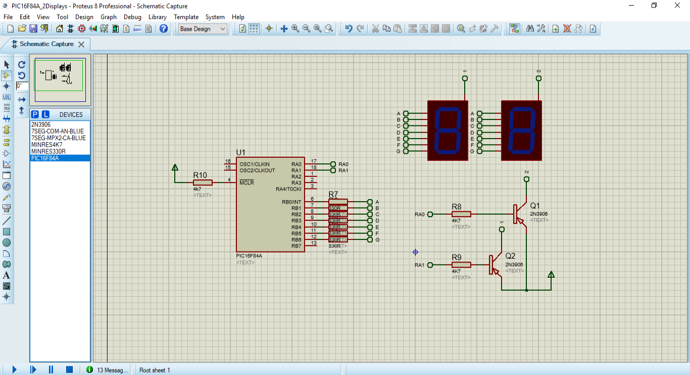
Task: Select the Subcircuit Mode tool
Action: click(x=7, y=130)
